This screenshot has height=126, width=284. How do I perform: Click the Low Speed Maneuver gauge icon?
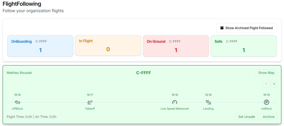(x=174, y=102)
